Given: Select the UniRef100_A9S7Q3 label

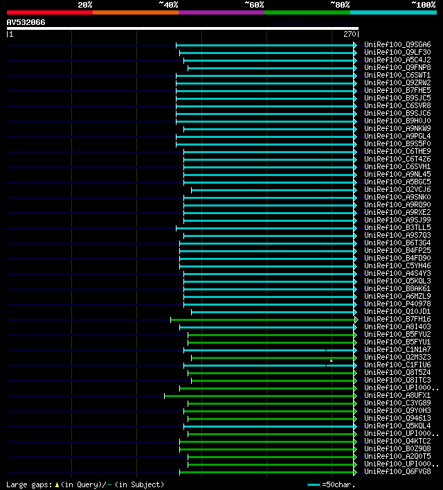Looking at the screenshot, I should point(397,236).
